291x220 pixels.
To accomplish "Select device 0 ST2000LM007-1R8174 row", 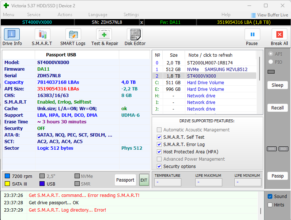I will (x=204, y=63).
